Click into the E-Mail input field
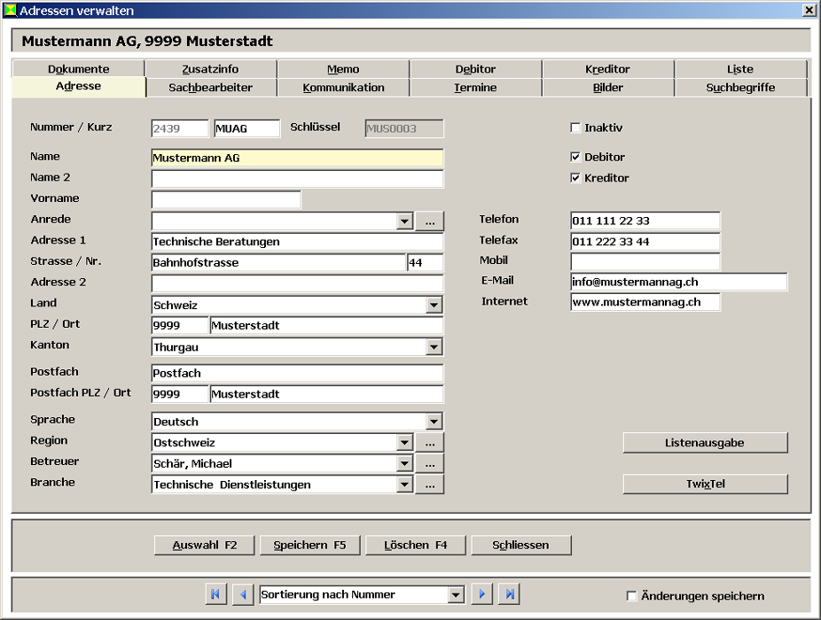The image size is (821, 620). [678, 283]
